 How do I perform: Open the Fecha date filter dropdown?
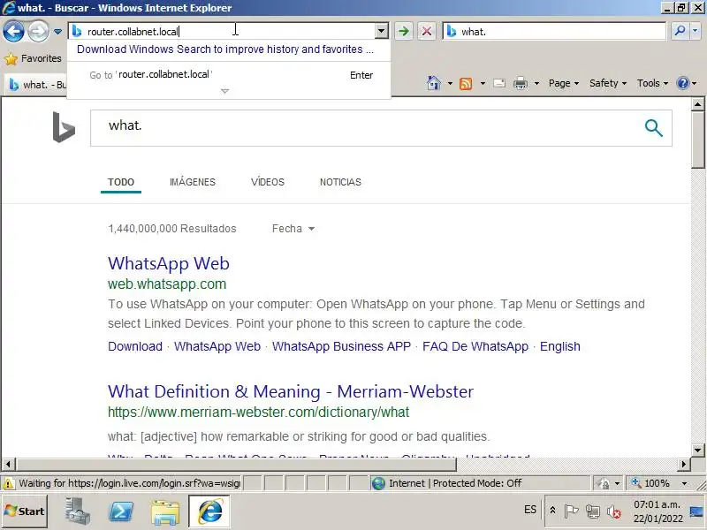(x=293, y=229)
